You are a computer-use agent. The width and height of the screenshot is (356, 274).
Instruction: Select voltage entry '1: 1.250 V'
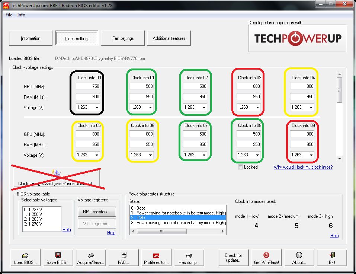tap(33, 214)
